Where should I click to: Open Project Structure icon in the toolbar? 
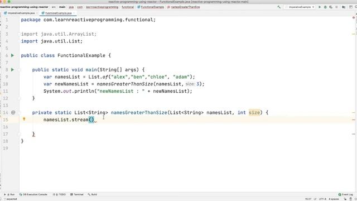[344, 7]
